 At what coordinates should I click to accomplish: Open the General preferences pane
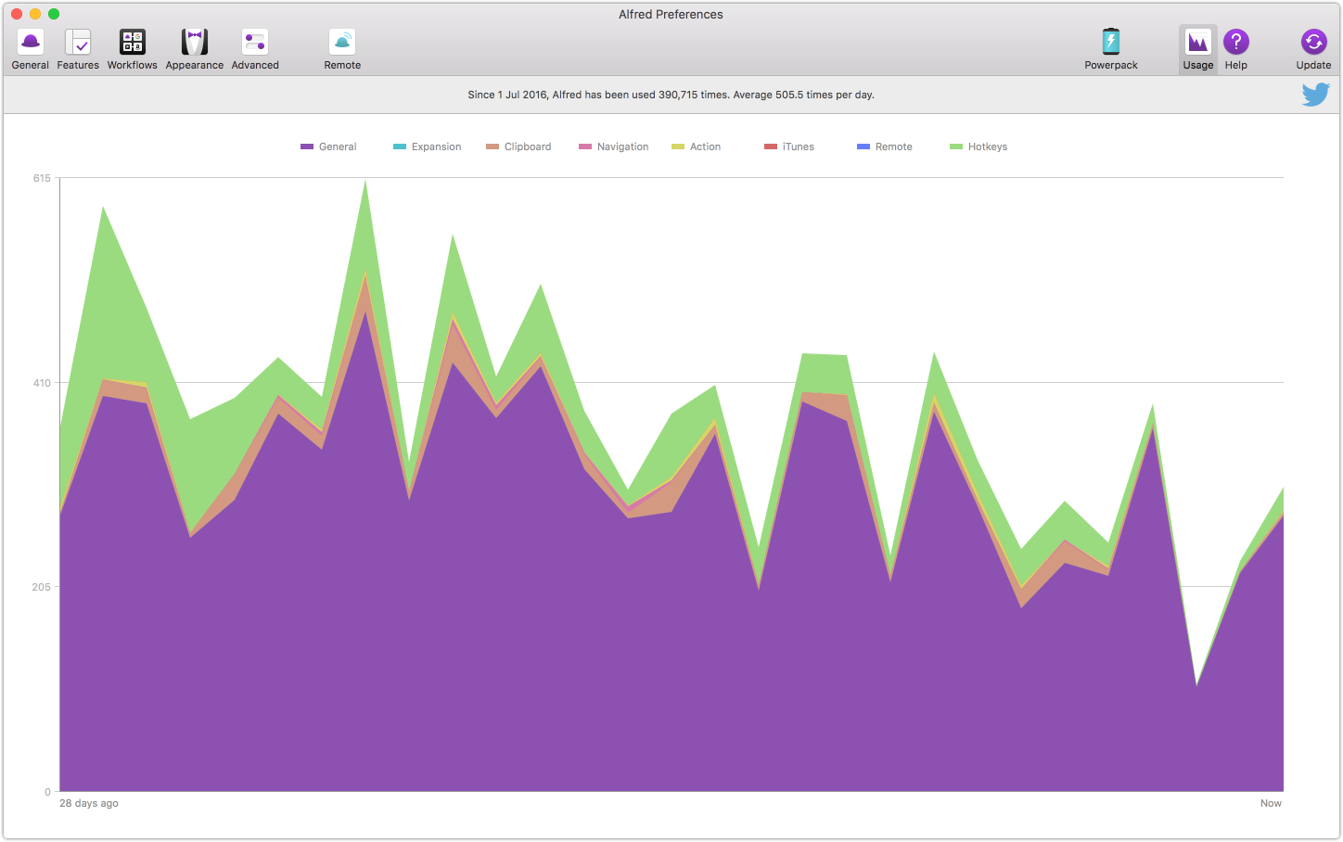tap(31, 49)
